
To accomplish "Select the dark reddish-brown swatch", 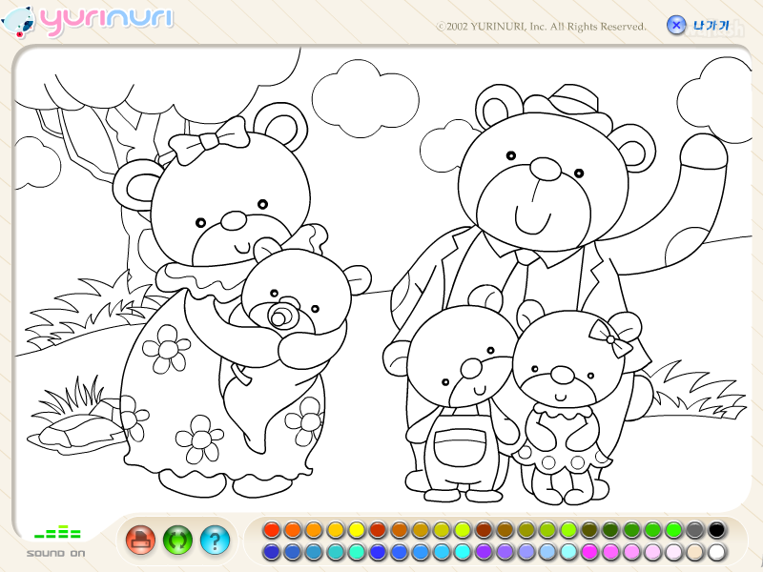I will tap(484, 530).
